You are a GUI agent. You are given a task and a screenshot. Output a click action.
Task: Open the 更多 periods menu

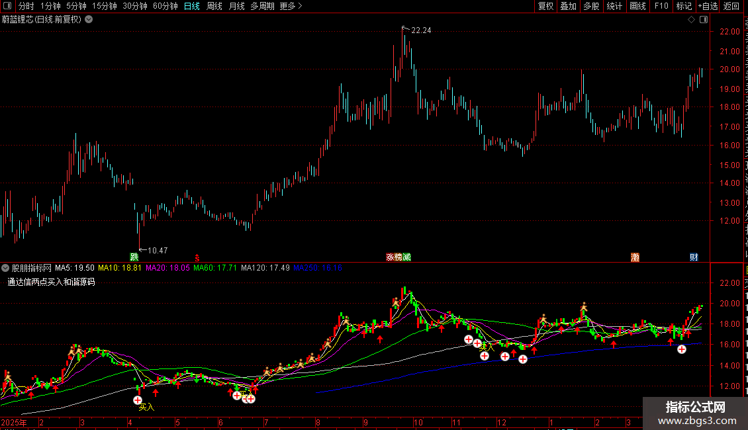(291, 6)
